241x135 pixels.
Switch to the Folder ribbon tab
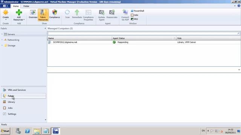coord(26,6)
